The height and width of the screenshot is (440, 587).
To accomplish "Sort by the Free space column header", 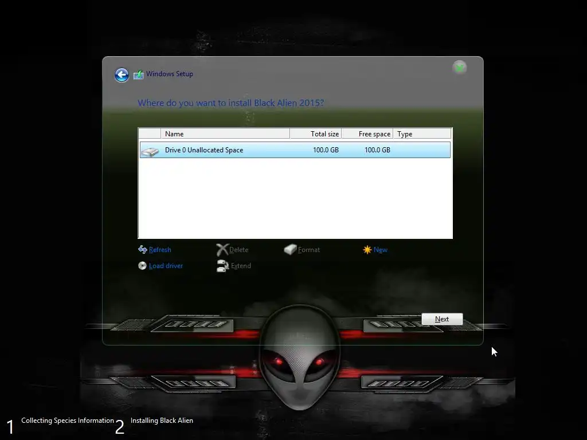I will click(x=367, y=134).
